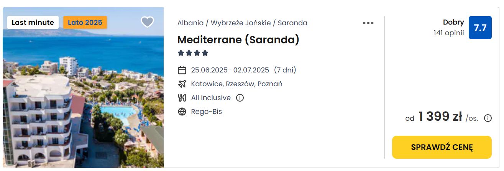
Task: Click the fork and knife meal icon
Action: 182,98
